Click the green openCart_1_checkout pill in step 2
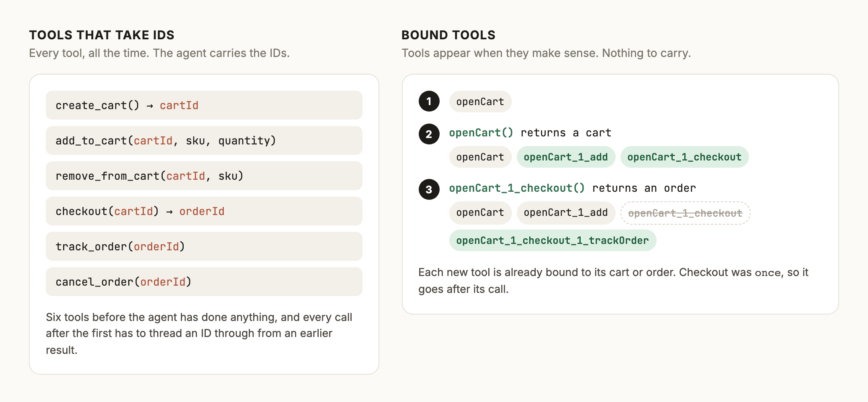 (x=684, y=157)
